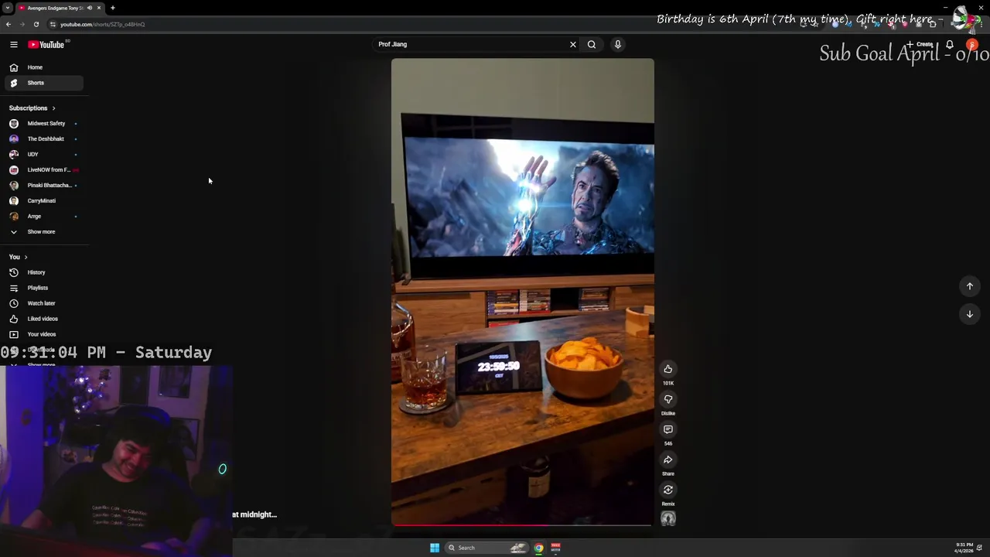Remix this Short
This screenshot has height=557, width=990.
(x=668, y=490)
